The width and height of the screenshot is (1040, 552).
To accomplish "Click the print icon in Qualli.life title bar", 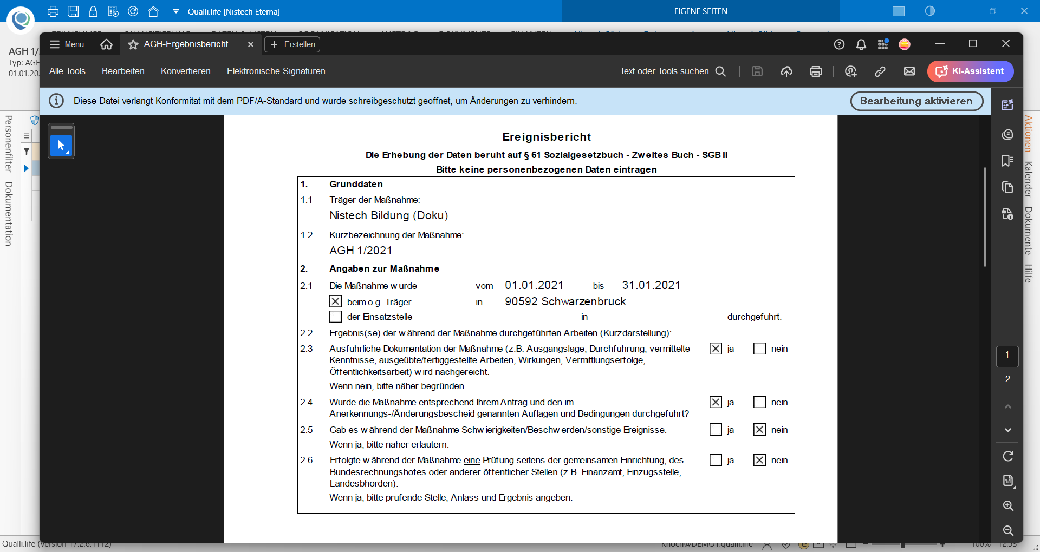I will point(53,11).
